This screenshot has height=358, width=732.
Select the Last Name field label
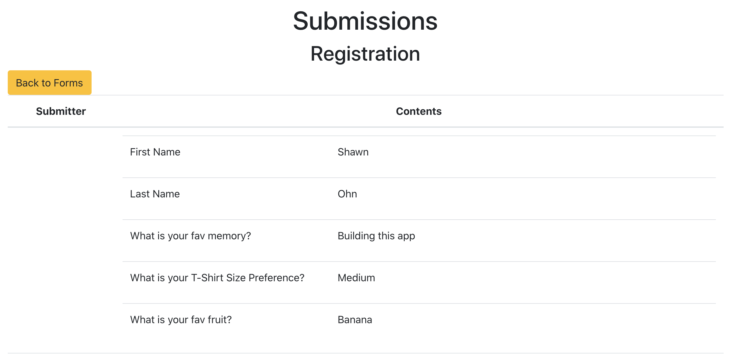point(154,194)
